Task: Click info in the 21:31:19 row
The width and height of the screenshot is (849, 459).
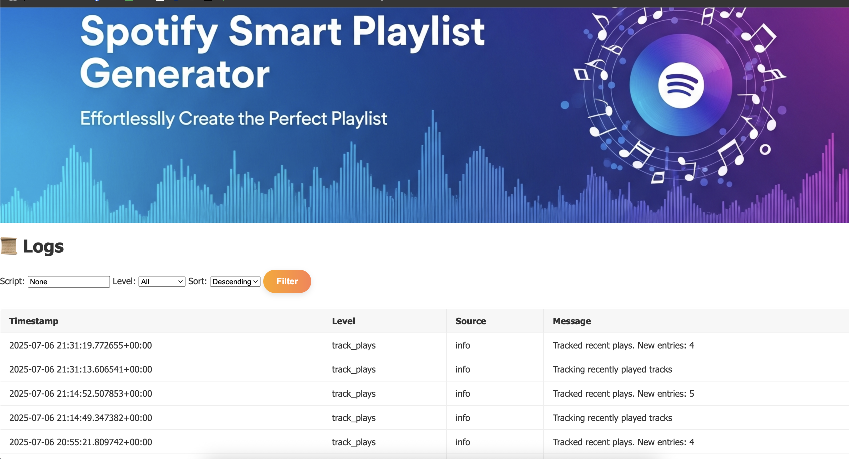Action: 463,345
